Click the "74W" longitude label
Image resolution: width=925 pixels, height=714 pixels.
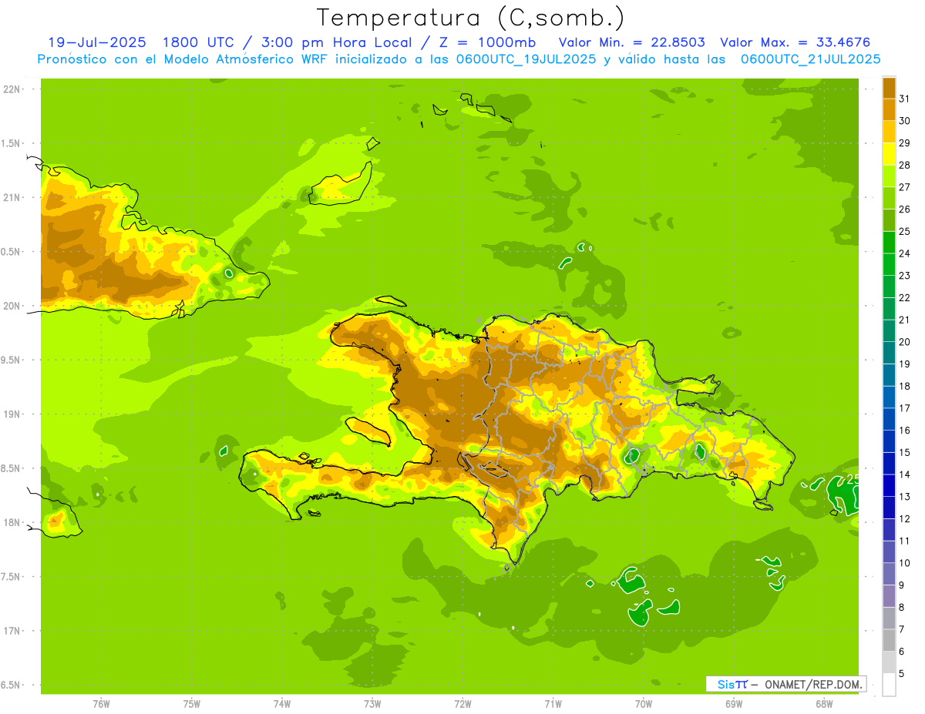pos(282,704)
